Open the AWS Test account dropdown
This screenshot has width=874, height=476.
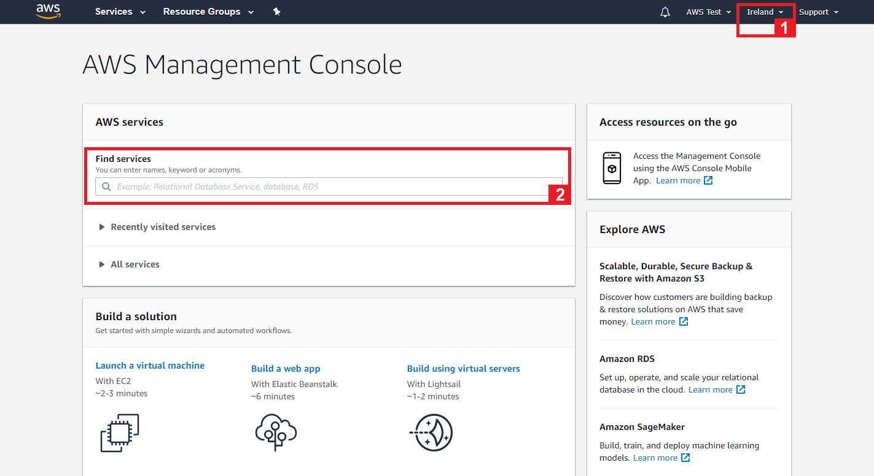pyautogui.click(x=709, y=12)
